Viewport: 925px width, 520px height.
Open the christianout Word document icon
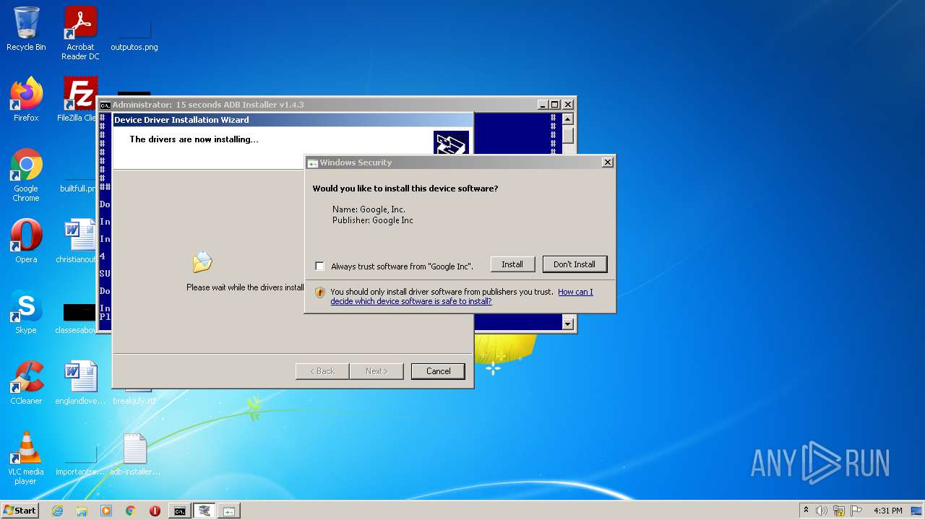point(78,241)
